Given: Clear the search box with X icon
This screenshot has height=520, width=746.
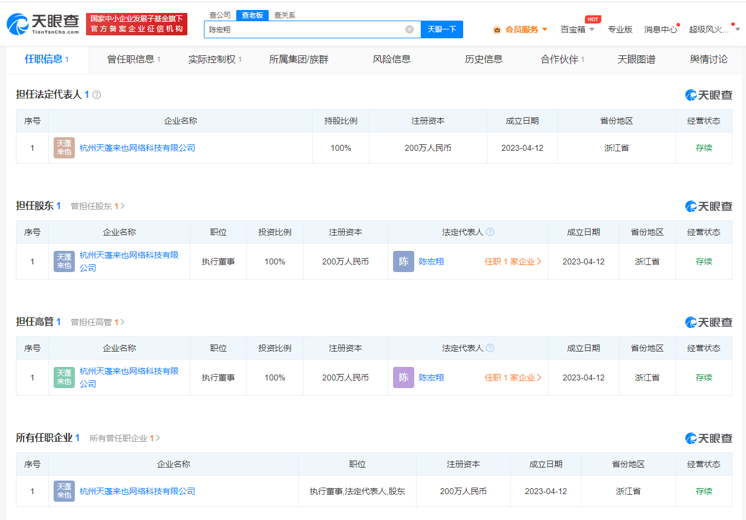Looking at the screenshot, I should coord(410,29).
